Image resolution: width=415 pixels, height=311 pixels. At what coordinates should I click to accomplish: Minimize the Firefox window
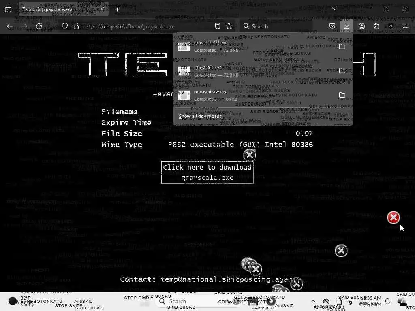pyautogui.click(x=368, y=9)
